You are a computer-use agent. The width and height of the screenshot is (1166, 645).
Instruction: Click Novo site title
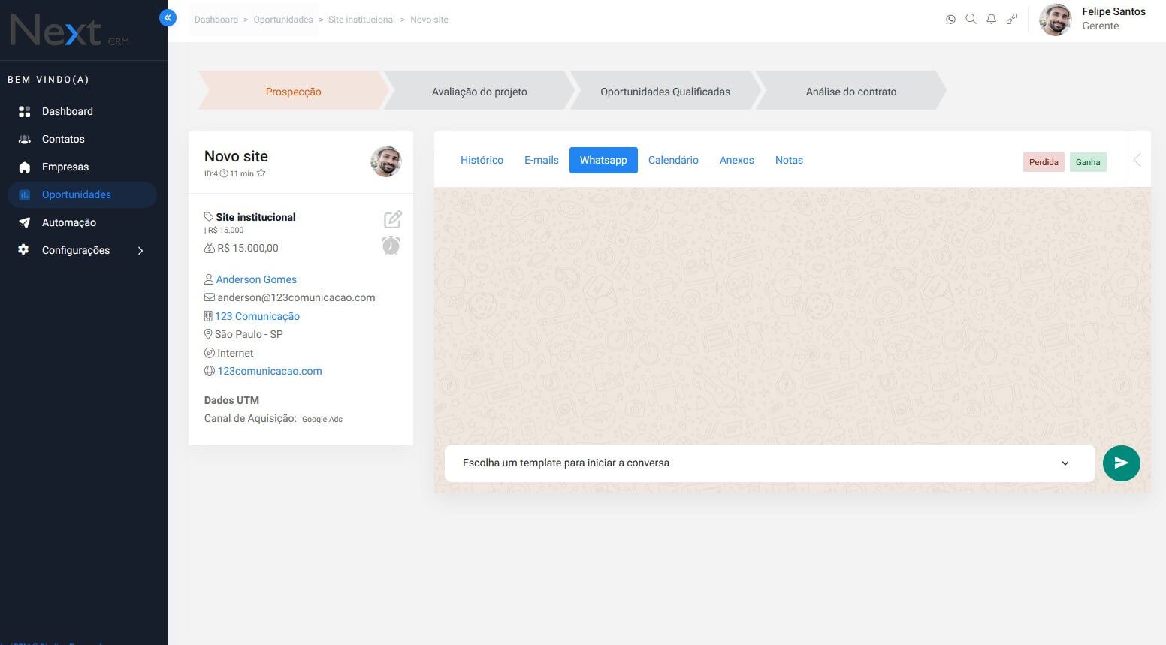(x=236, y=156)
